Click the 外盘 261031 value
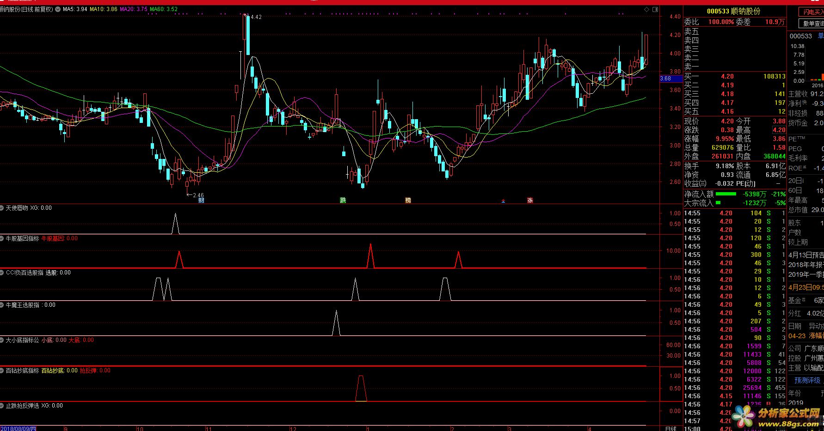This screenshot has width=824, height=431. click(x=723, y=156)
